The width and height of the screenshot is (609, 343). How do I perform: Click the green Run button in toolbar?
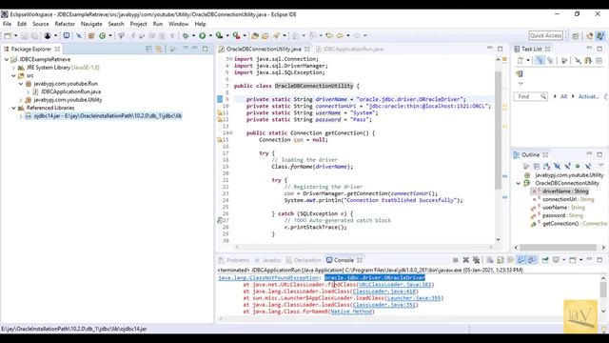[x=203, y=36]
